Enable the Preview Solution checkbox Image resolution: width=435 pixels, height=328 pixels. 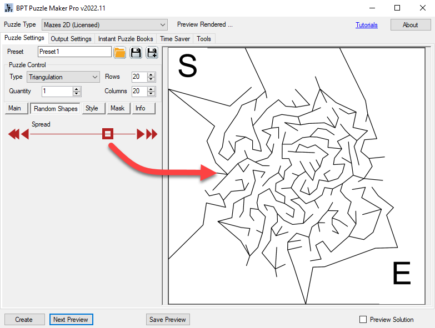pos(363,320)
